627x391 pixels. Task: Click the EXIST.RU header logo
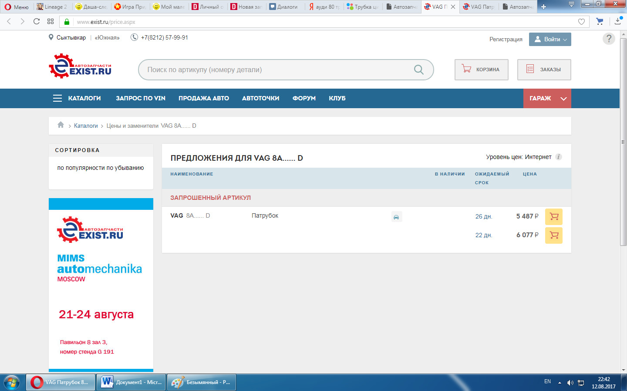pos(80,66)
